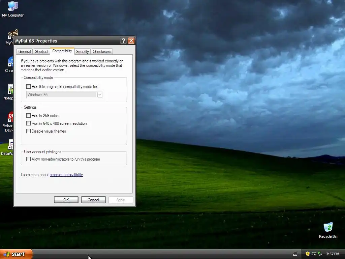
Task: Enable Run this program in compatibility mode
Action: (x=28, y=87)
